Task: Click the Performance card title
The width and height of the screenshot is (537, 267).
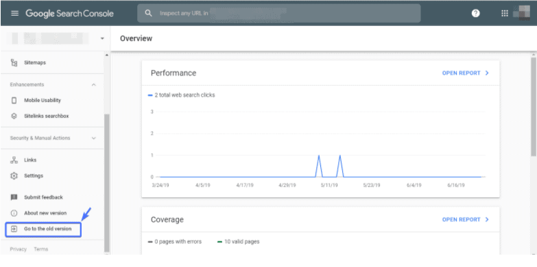Action: [174, 73]
